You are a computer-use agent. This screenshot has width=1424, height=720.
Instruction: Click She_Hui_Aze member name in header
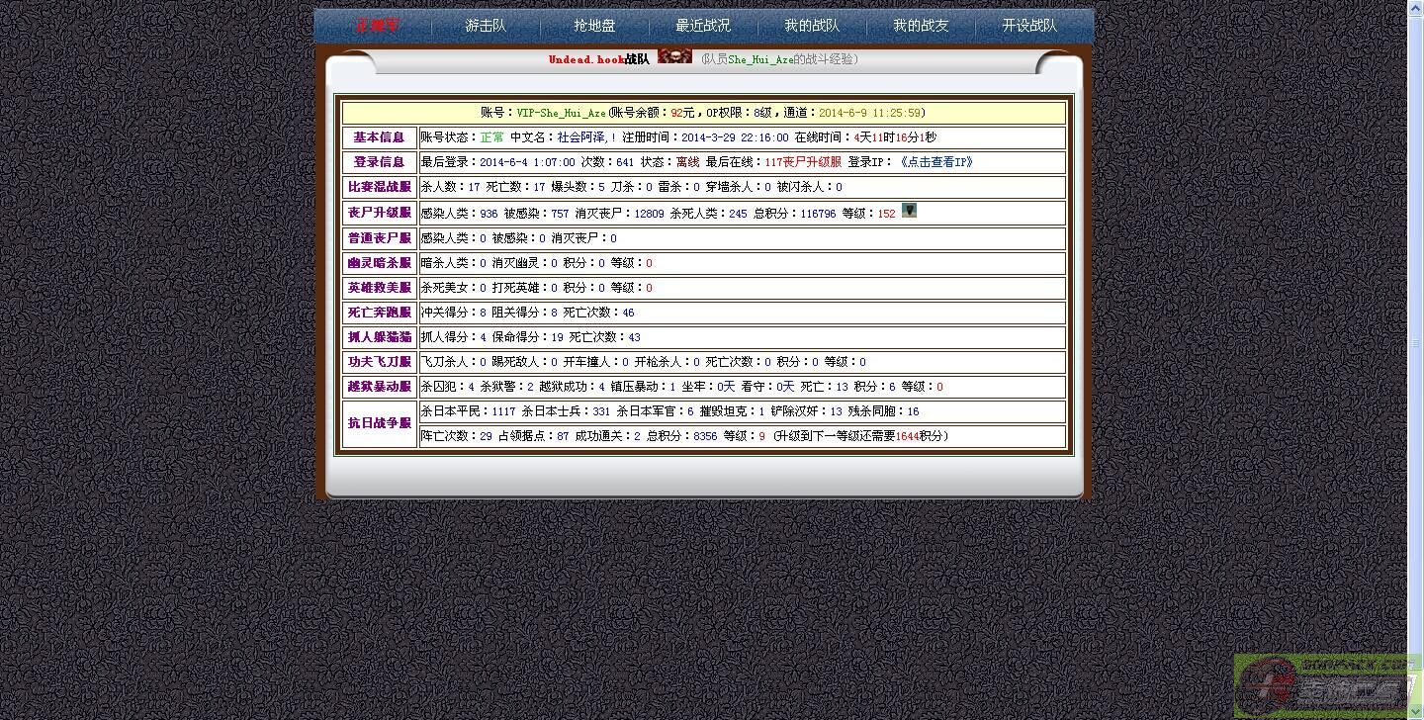(x=760, y=59)
